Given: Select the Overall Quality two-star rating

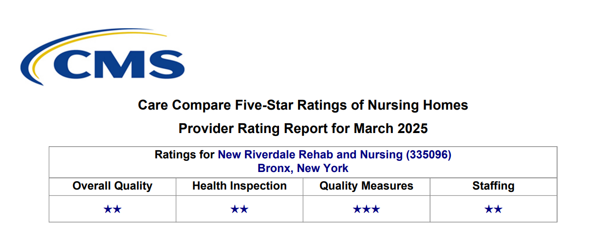Looking at the screenshot, I should 112,210.
